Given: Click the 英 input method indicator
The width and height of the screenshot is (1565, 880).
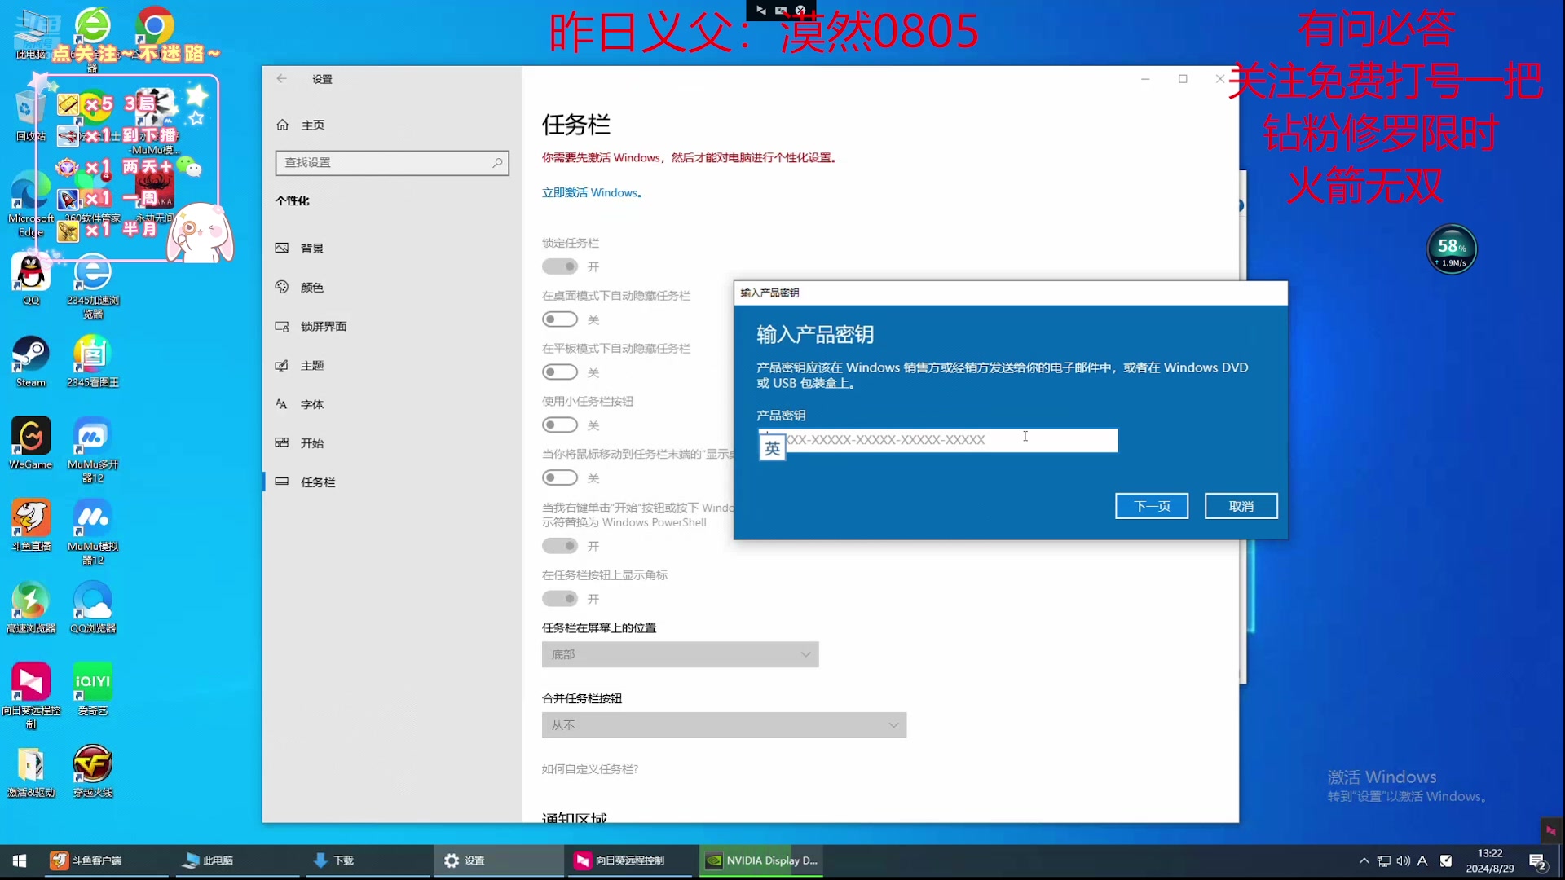Looking at the screenshot, I should [x=772, y=447].
